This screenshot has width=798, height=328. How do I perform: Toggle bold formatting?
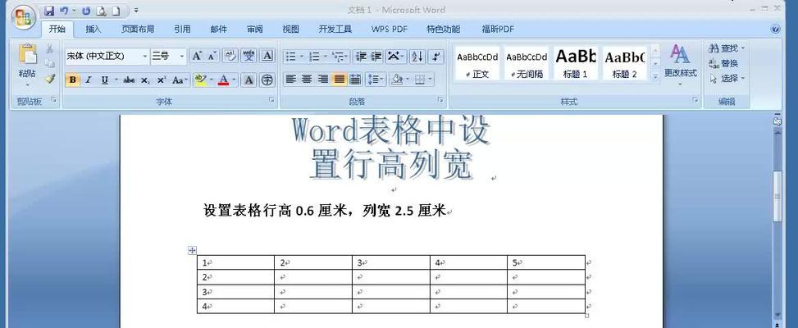(73, 80)
